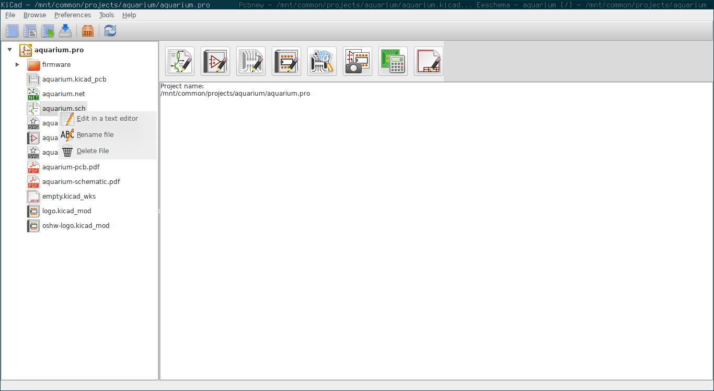Launch the Eeschema schematic editor

pos(180,61)
